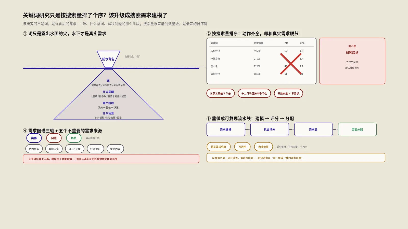408x229 pixels.
Task: Click the 默认排序视图 text in red card
Action: point(352,68)
